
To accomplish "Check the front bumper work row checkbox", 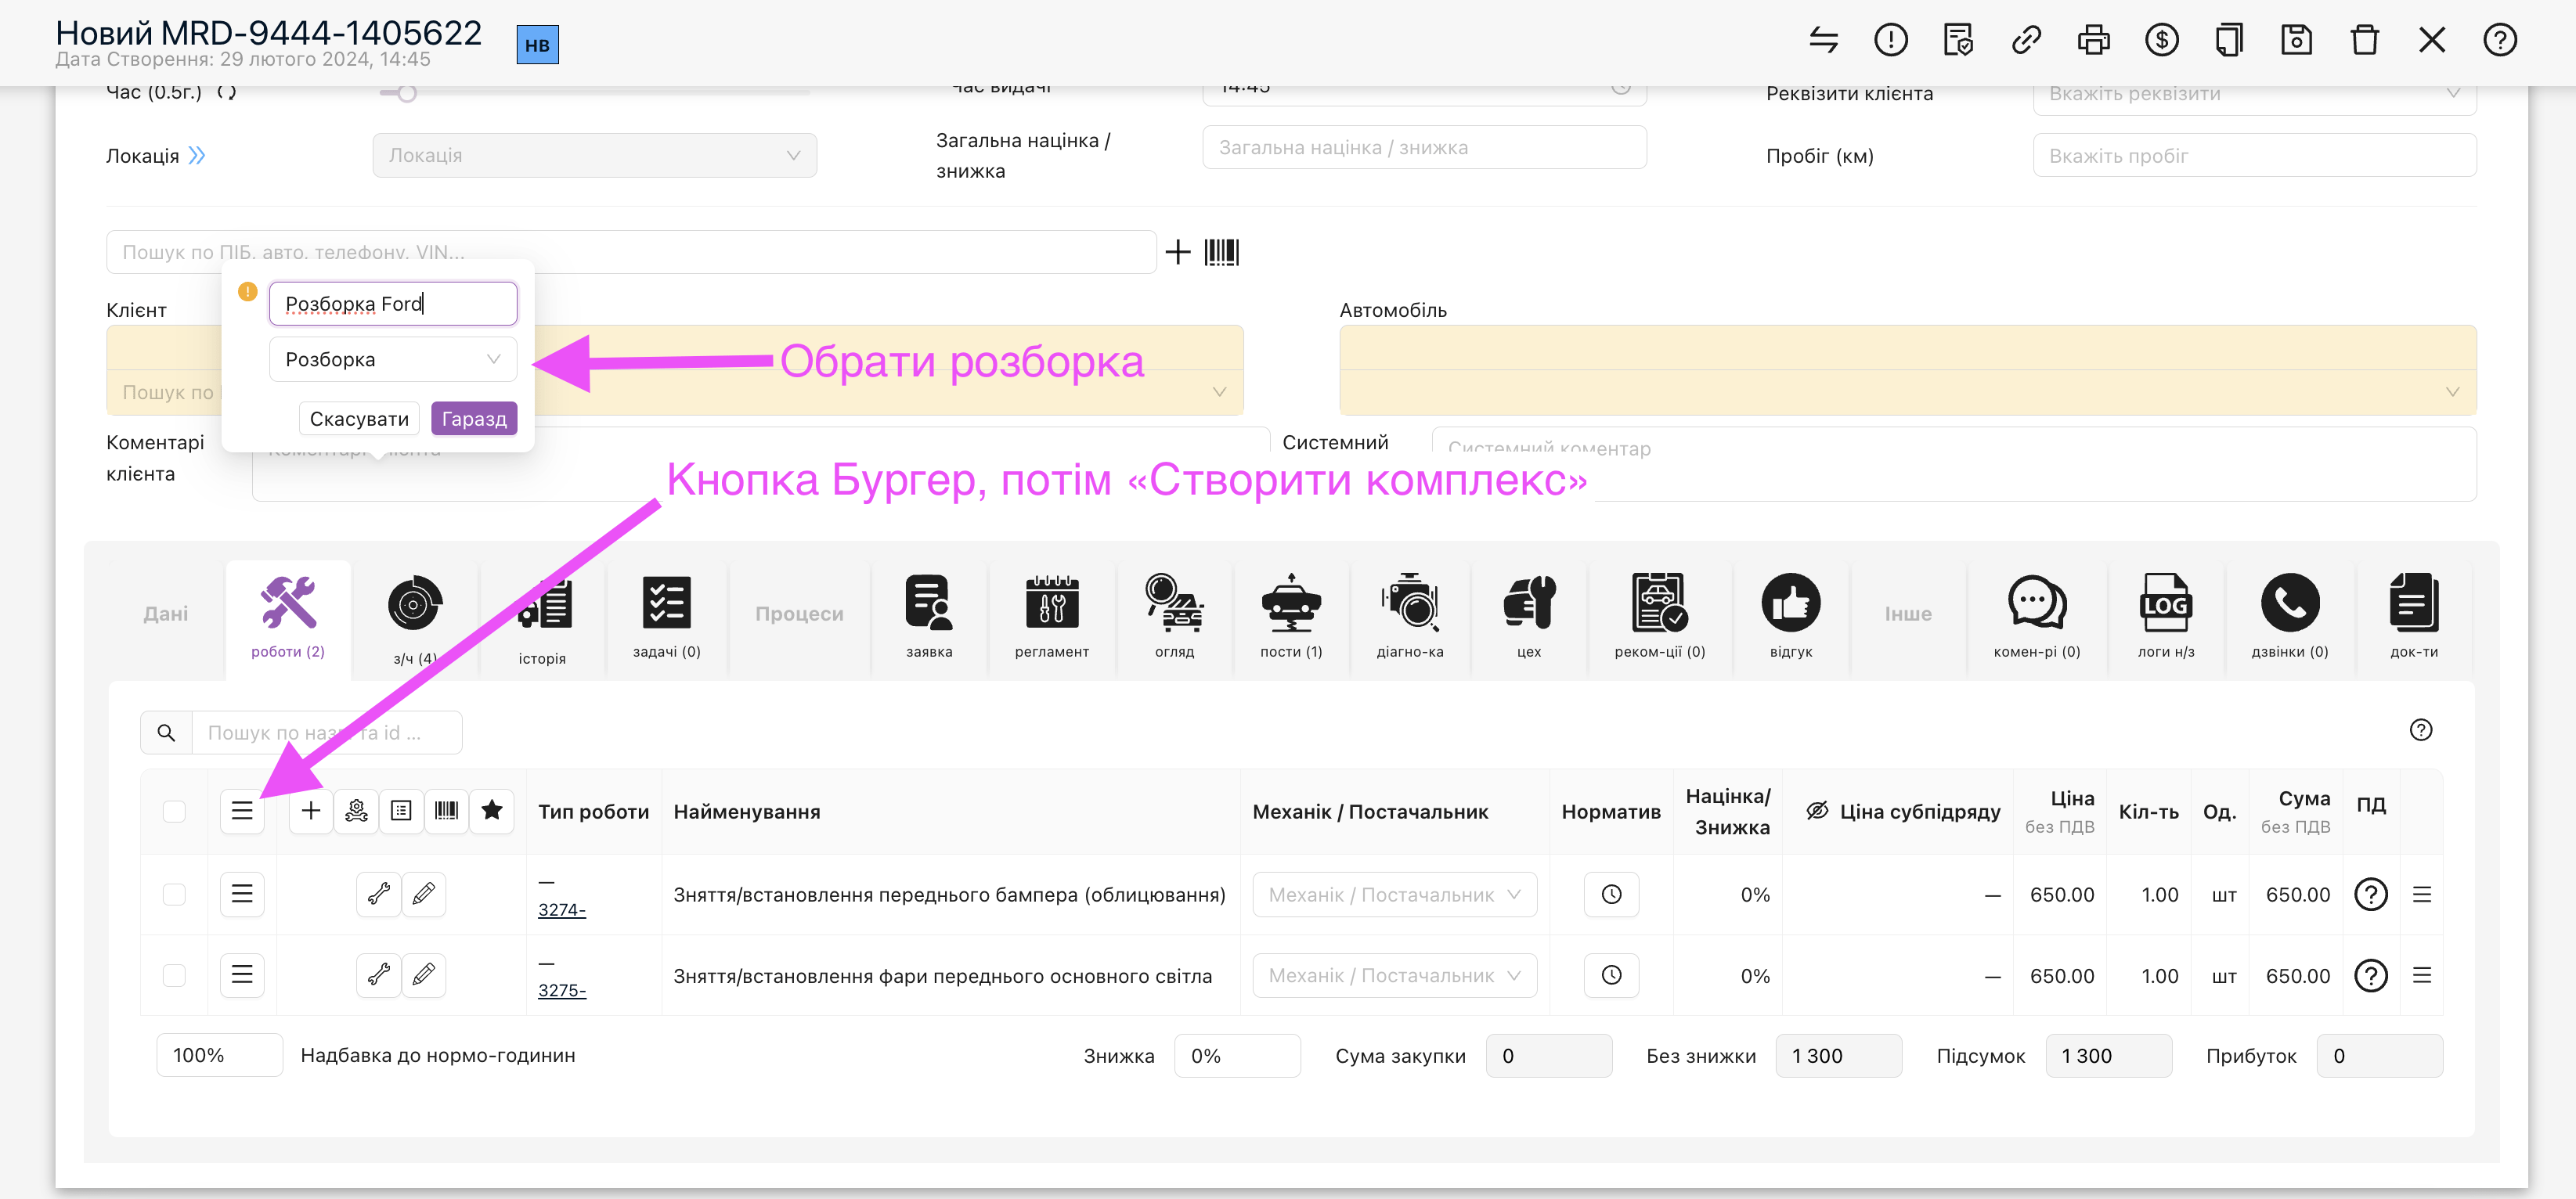I will (174, 895).
